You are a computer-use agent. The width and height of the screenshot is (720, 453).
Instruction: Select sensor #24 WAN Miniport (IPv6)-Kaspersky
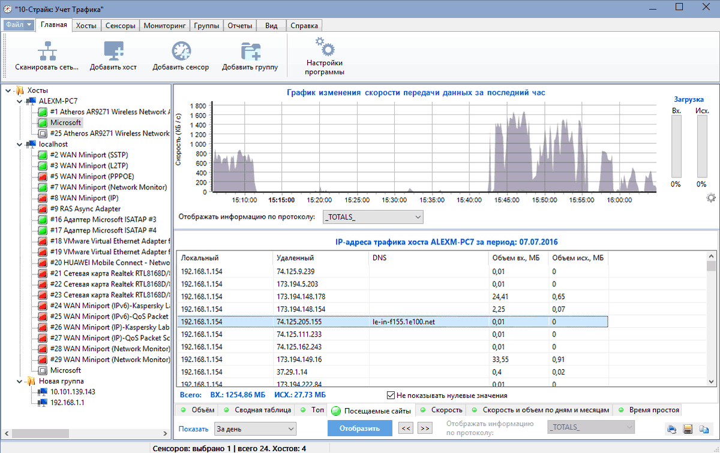[104, 306]
